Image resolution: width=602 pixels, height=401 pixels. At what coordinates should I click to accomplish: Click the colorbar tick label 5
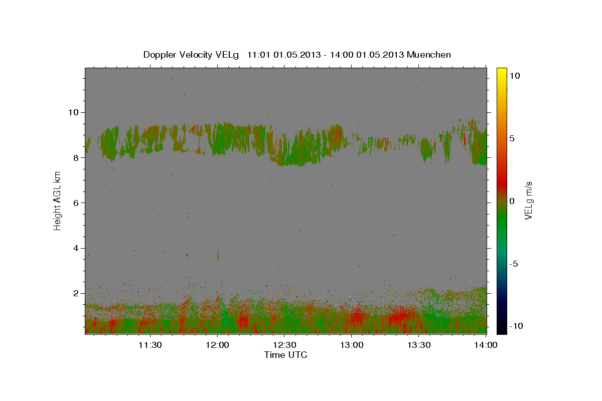pyautogui.click(x=512, y=138)
